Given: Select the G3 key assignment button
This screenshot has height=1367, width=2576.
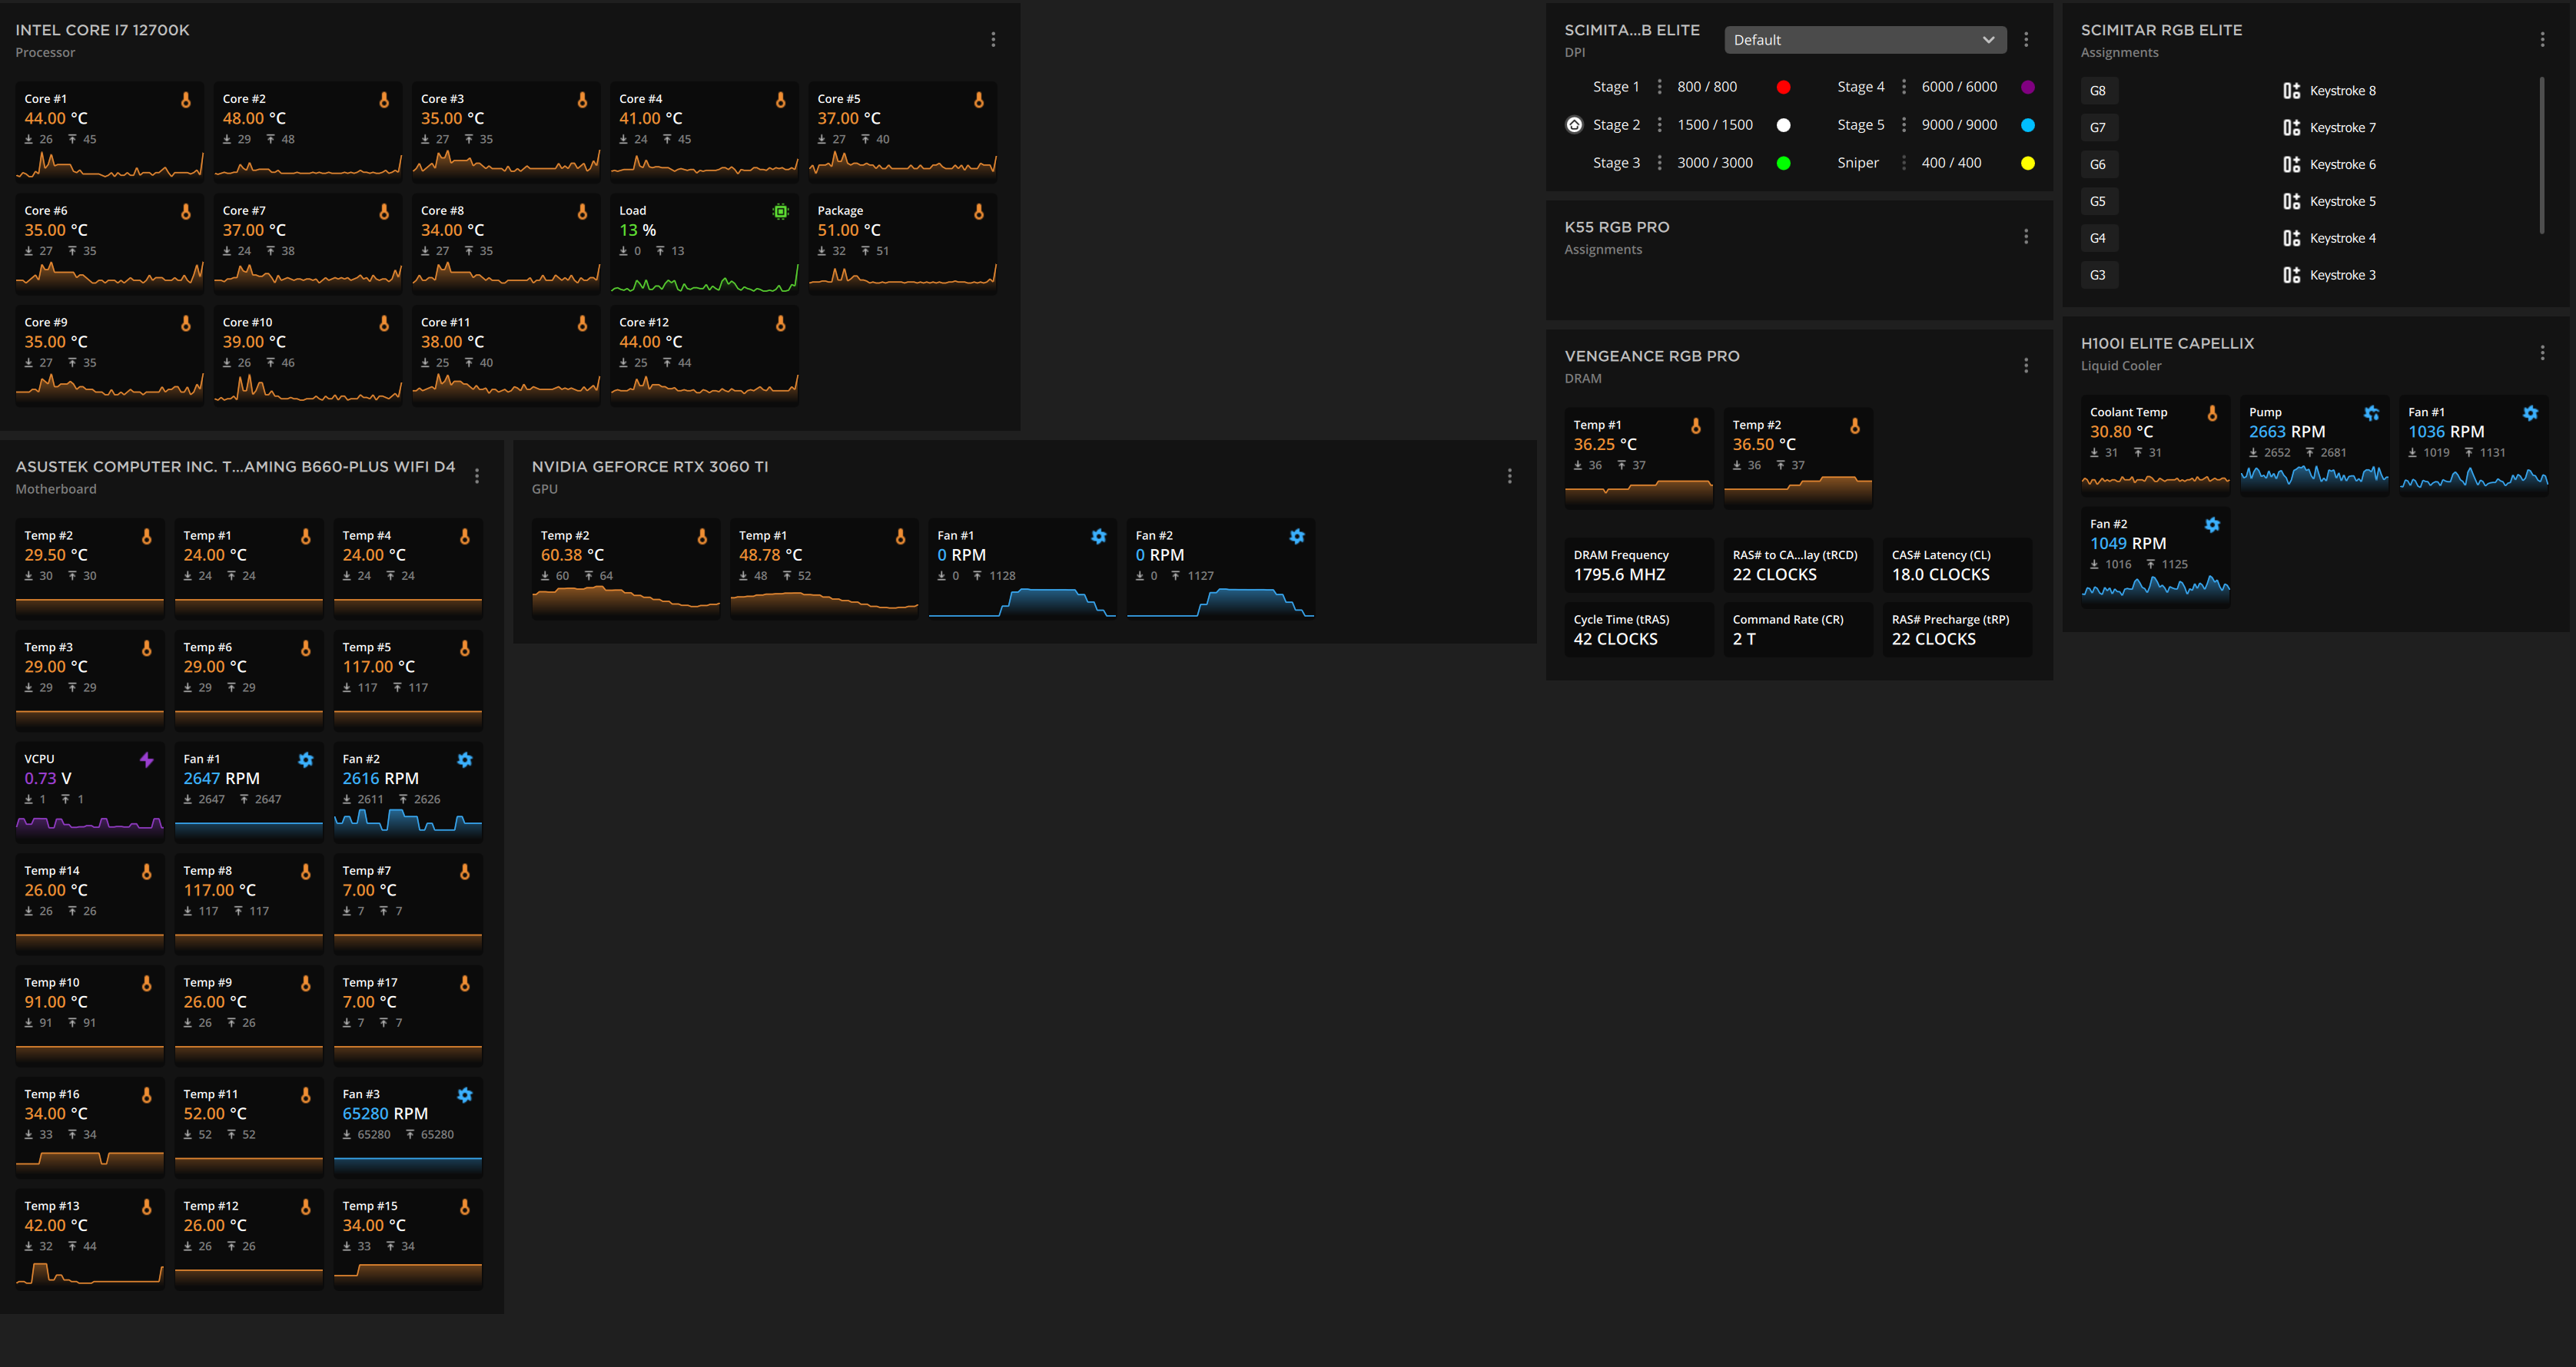Looking at the screenshot, I should click(x=2099, y=275).
